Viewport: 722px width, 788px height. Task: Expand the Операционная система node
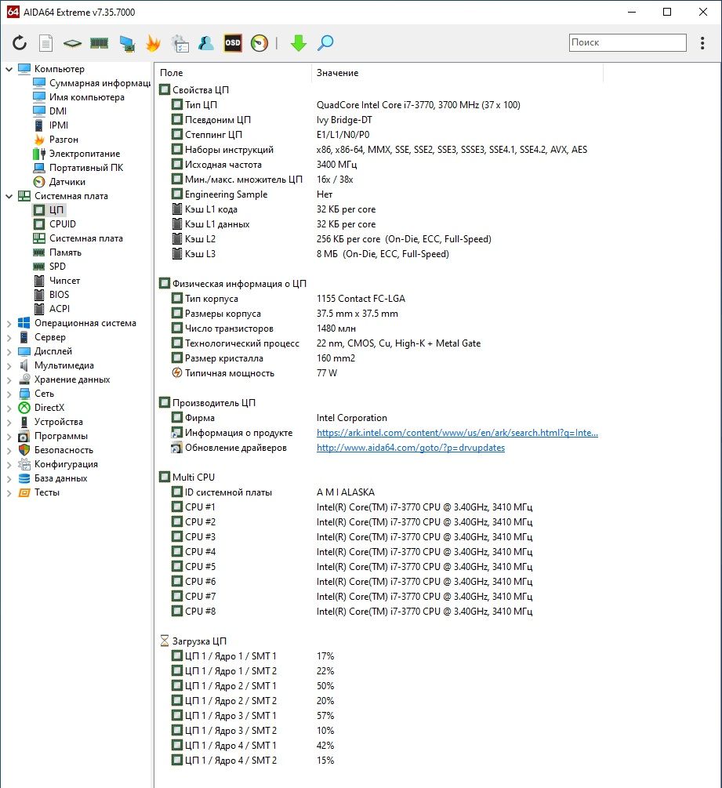coord(9,323)
